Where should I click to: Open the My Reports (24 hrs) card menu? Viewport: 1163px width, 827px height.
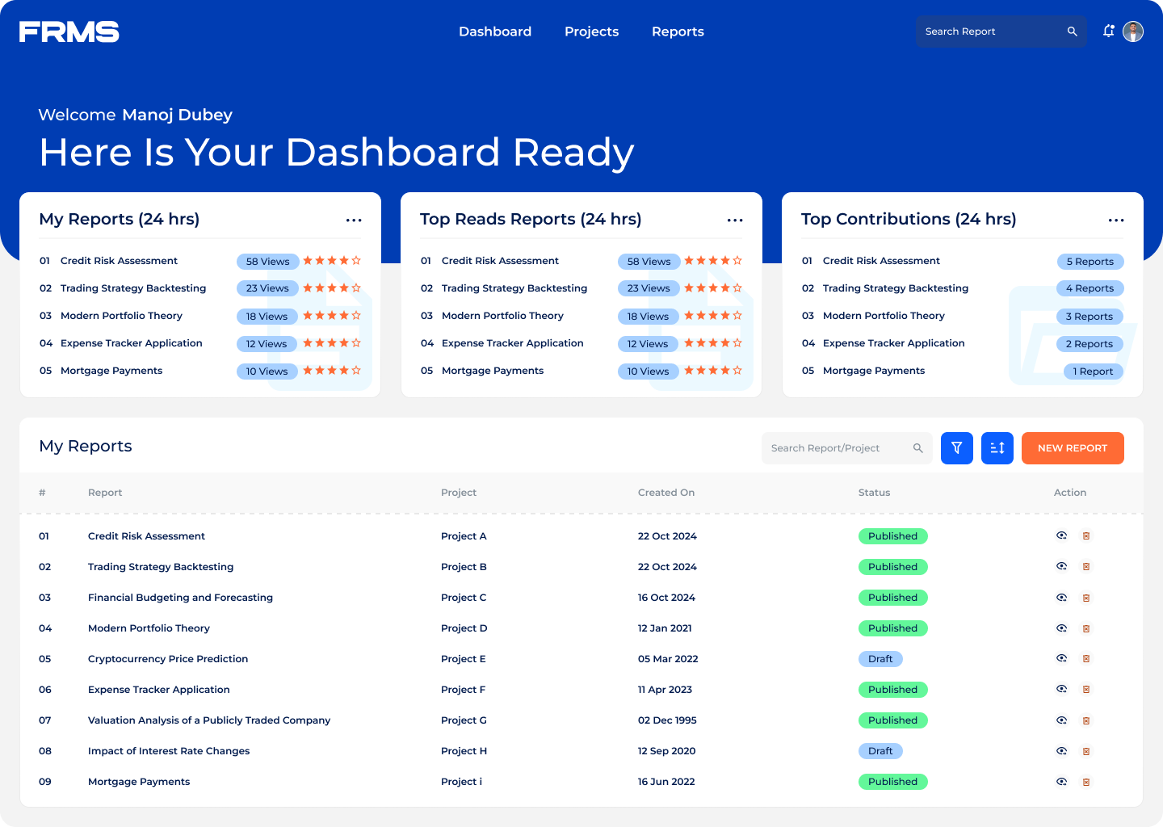pos(354,220)
